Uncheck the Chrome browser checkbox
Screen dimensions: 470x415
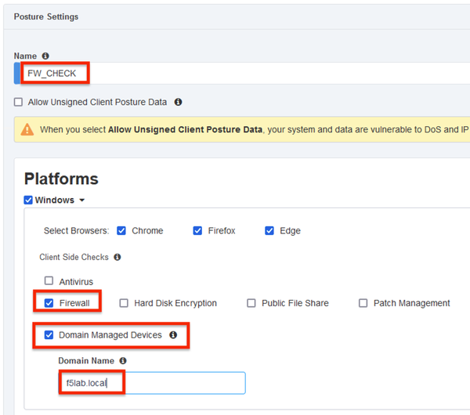pyautogui.click(x=121, y=231)
